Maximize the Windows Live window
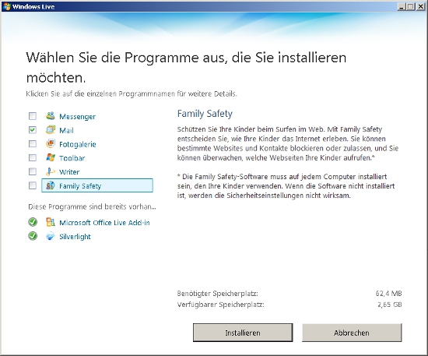 410,6
